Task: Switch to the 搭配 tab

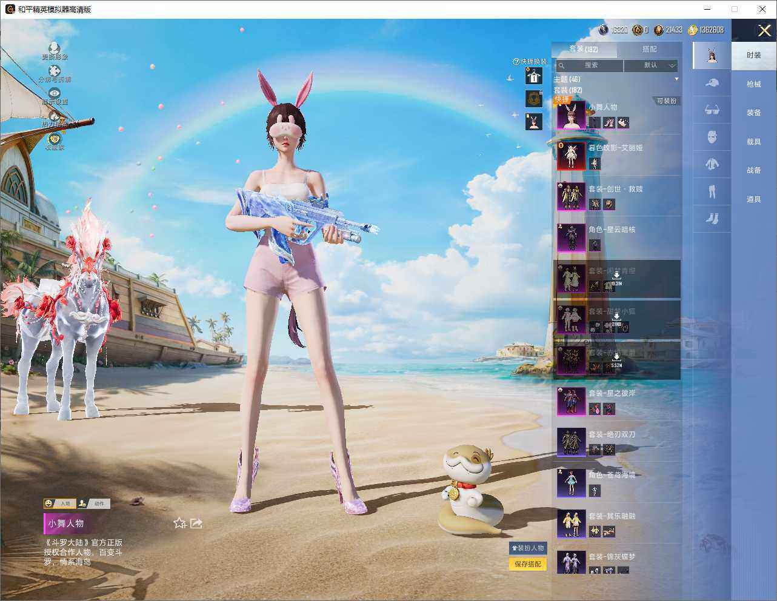Action: [650, 49]
